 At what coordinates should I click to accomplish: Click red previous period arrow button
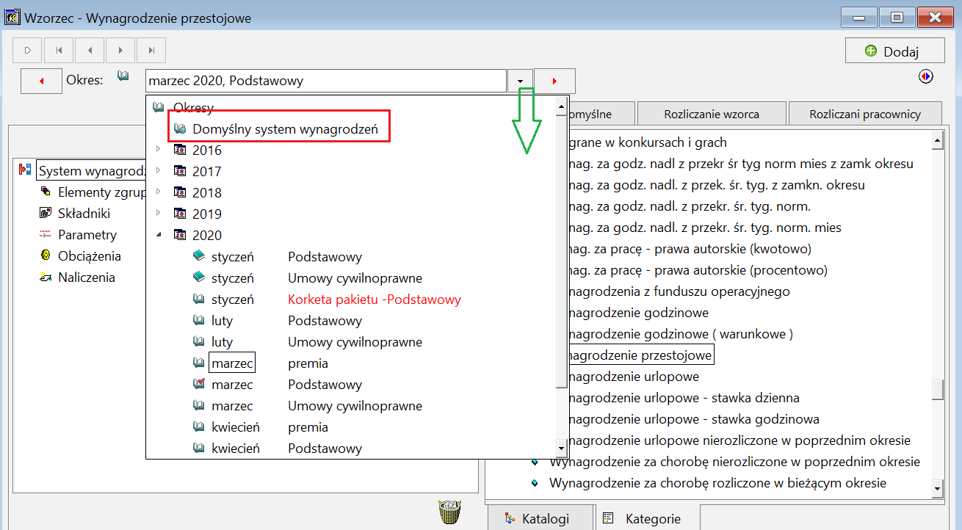[x=41, y=81]
